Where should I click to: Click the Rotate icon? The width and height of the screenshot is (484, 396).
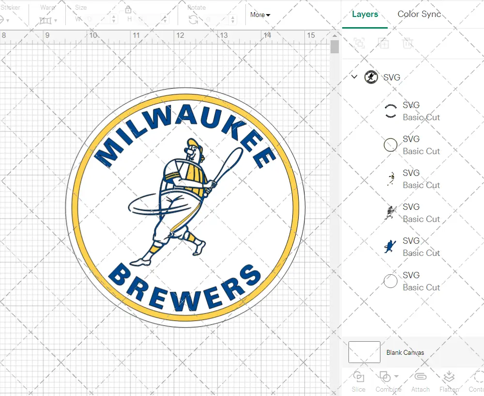click(x=194, y=20)
